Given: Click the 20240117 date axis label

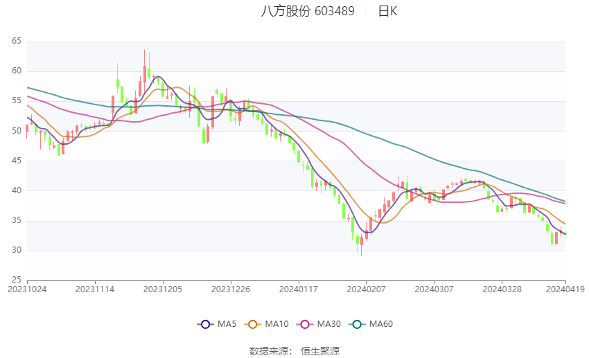Looking at the screenshot, I should [x=299, y=289].
